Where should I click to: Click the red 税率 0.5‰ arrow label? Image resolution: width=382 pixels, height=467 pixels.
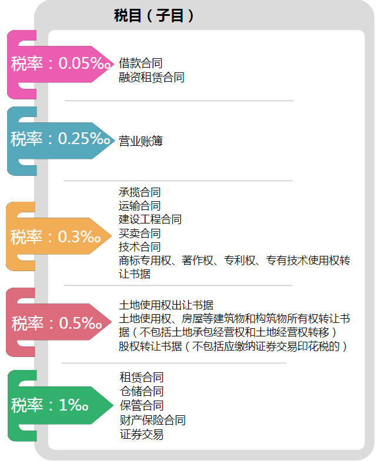59,322
